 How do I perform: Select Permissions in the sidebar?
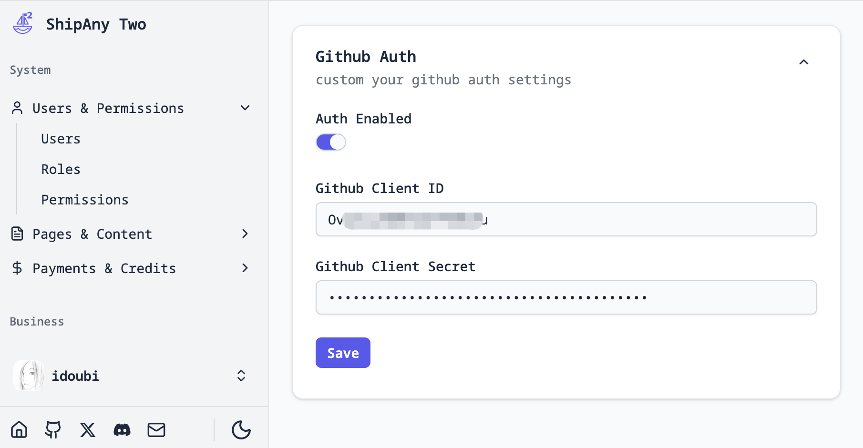(85, 200)
